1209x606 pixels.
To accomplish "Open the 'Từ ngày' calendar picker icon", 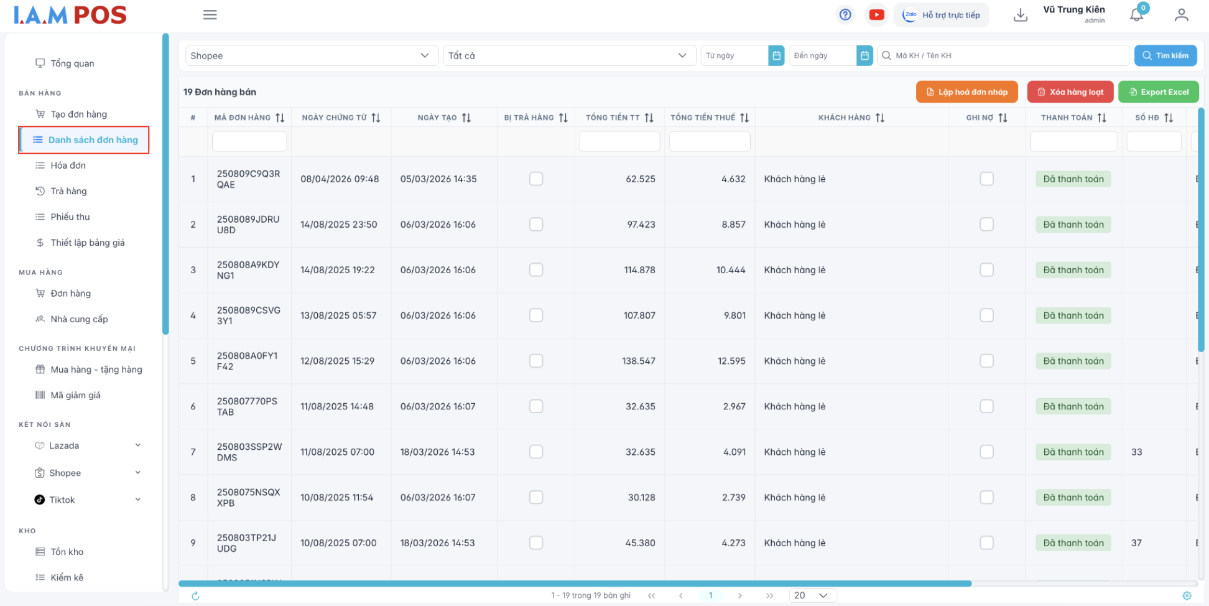I will 776,55.
